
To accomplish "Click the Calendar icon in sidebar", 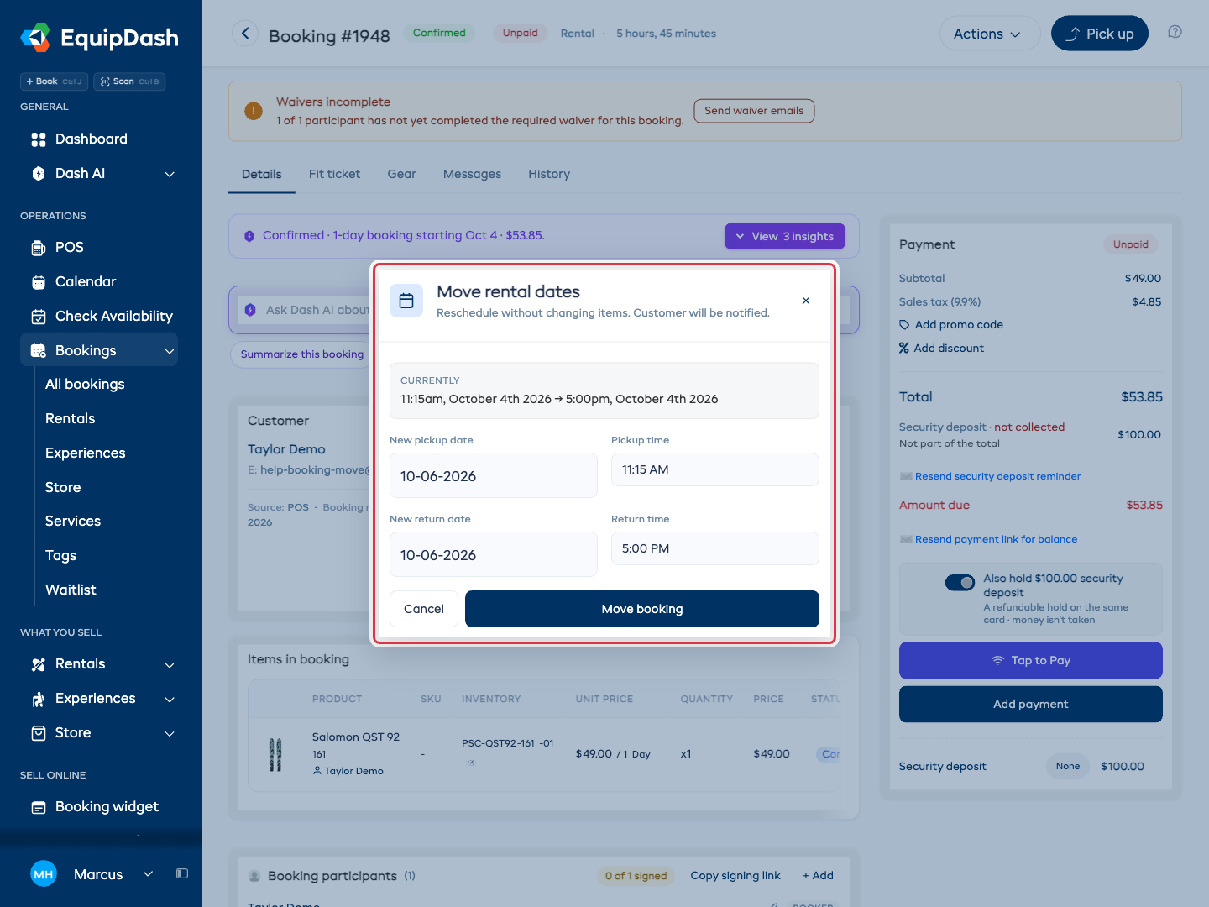I will click(39, 282).
